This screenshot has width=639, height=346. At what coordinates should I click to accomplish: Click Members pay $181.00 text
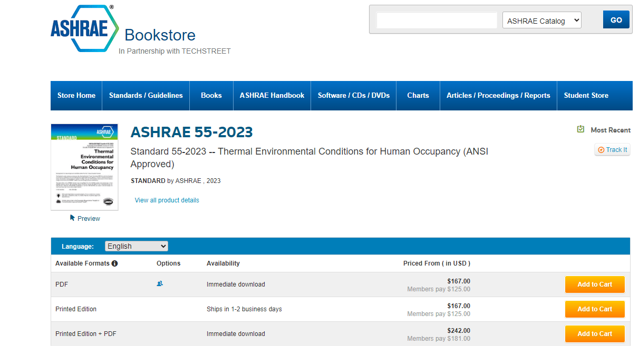439,339
